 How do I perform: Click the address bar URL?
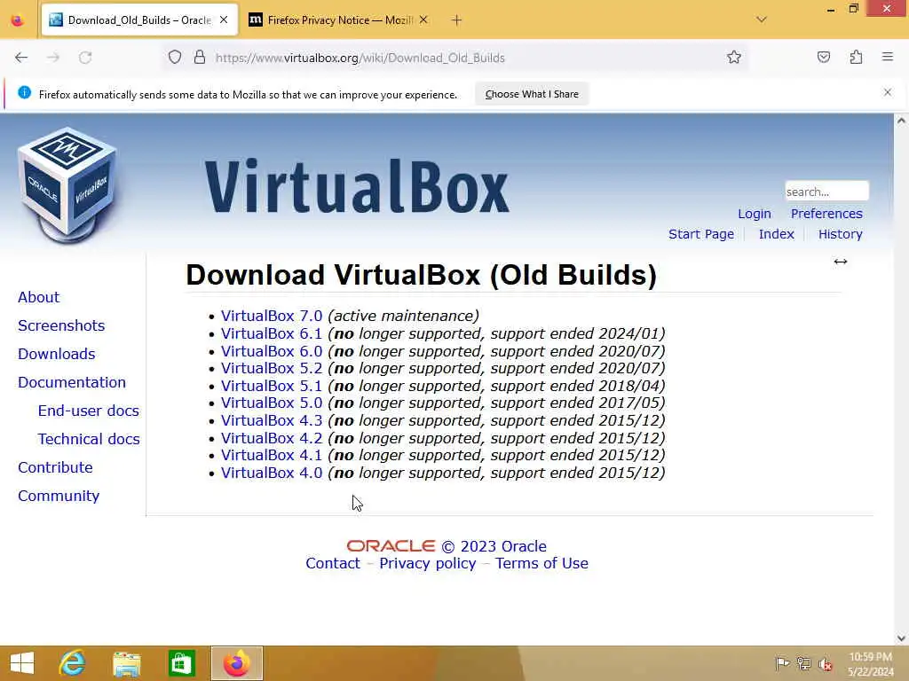coord(360,58)
